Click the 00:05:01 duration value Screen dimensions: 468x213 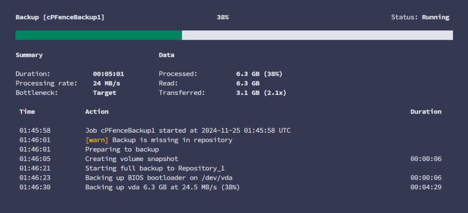108,74
